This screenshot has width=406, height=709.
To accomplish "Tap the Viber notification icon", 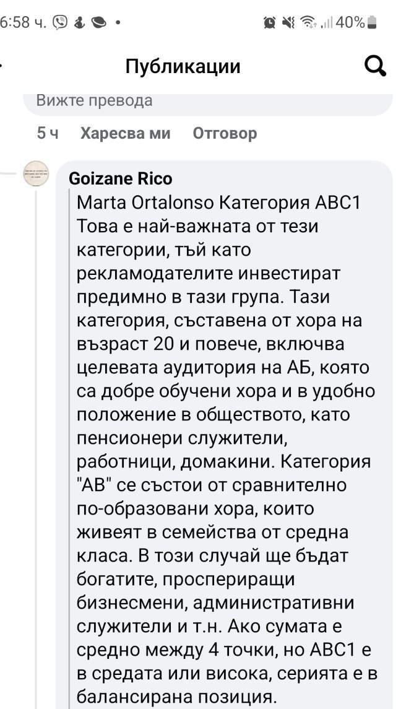I will coord(60,23).
